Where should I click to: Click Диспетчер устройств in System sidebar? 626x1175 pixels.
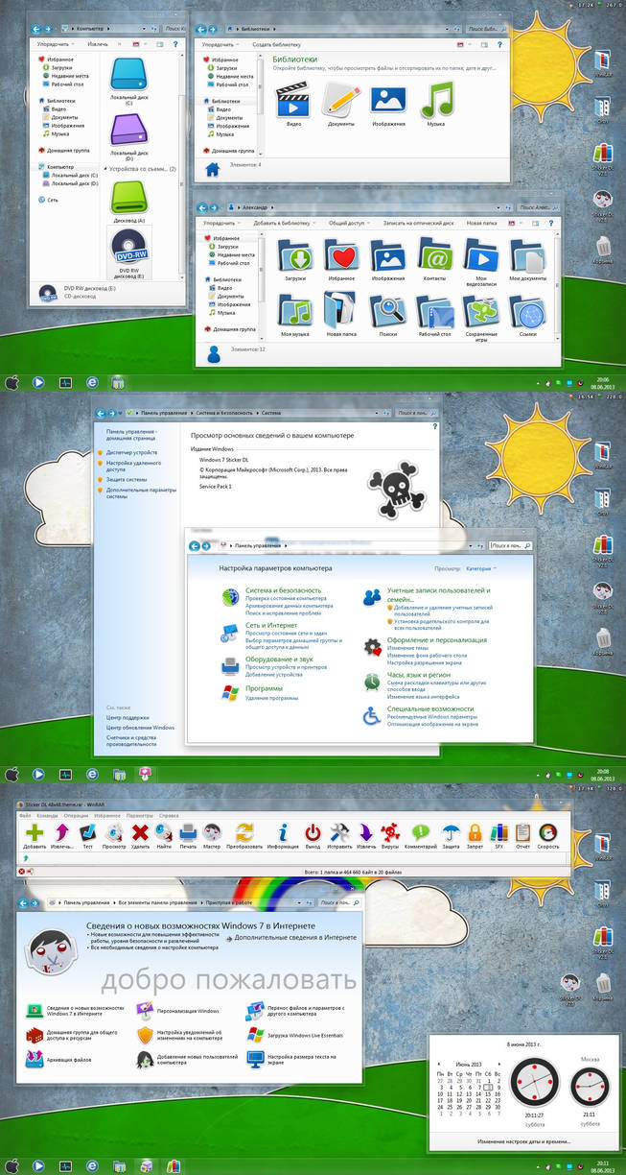point(131,452)
